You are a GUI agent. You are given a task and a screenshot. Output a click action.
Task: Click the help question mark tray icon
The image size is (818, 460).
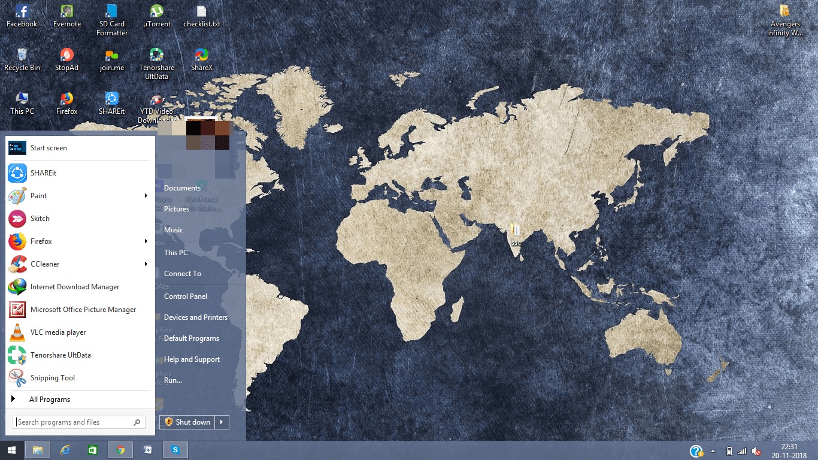(x=696, y=450)
